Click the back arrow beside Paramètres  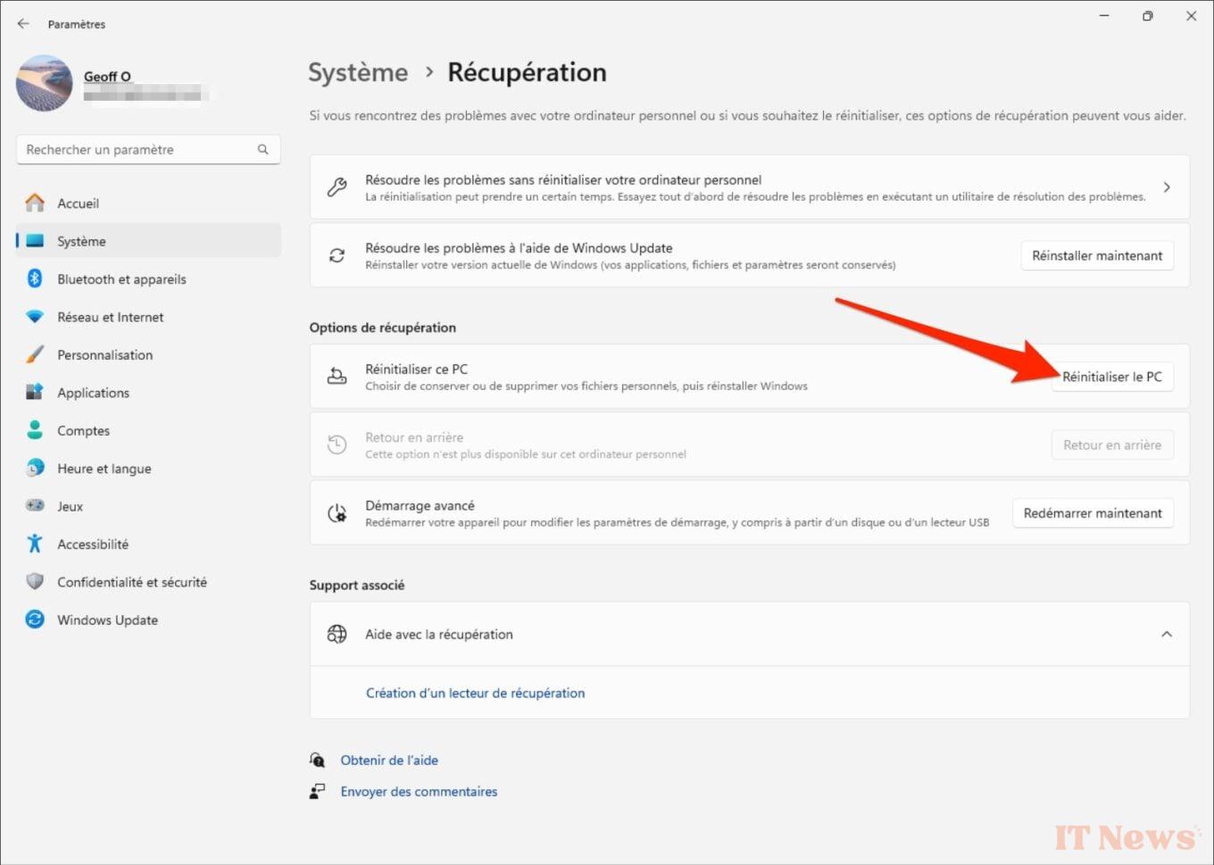pos(23,24)
